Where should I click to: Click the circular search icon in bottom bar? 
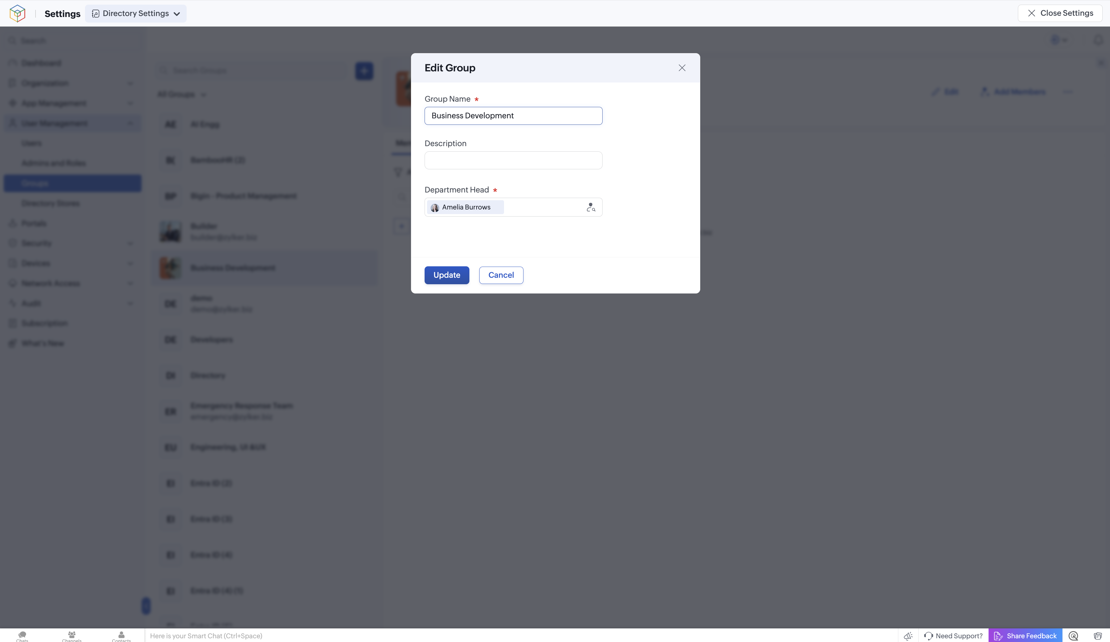pos(1074,636)
